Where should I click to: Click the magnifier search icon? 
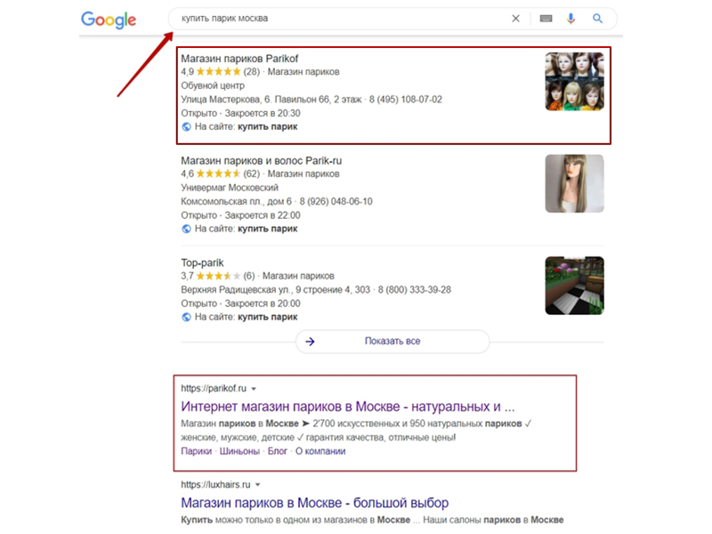(597, 19)
